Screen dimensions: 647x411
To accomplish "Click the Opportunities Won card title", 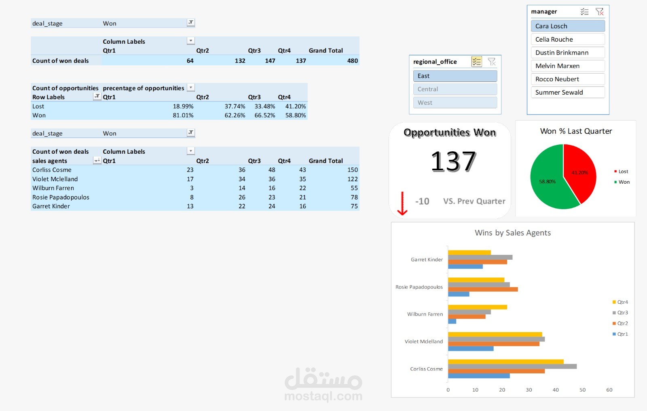I will (x=450, y=133).
